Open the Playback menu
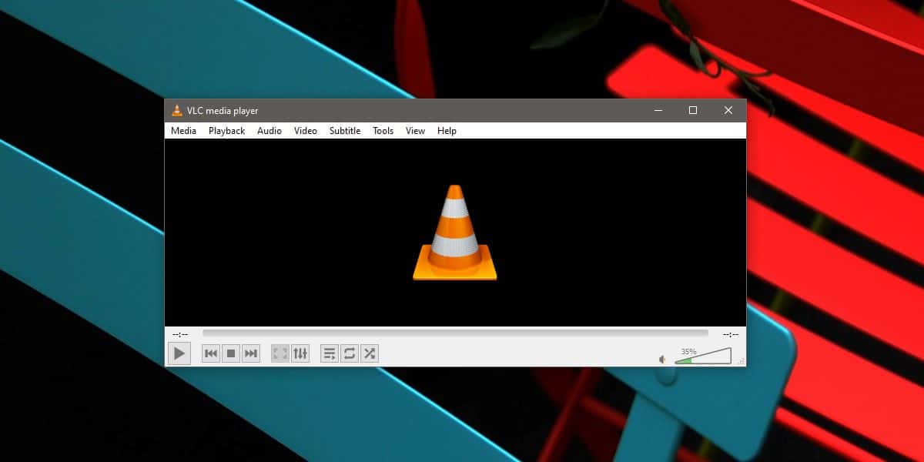This screenshot has height=462, width=924. (226, 131)
